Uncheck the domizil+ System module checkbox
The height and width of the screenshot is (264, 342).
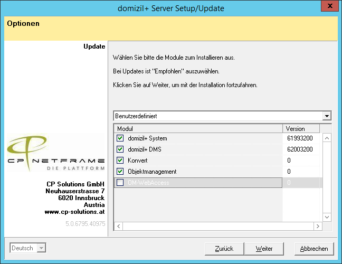click(x=120, y=138)
